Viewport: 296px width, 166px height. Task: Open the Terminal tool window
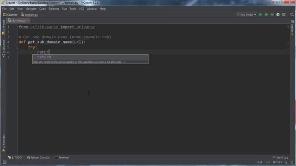click(62, 157)
